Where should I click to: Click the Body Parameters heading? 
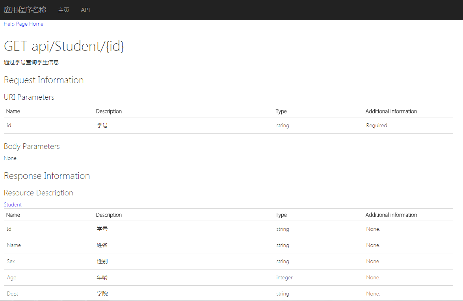[32, 146]
